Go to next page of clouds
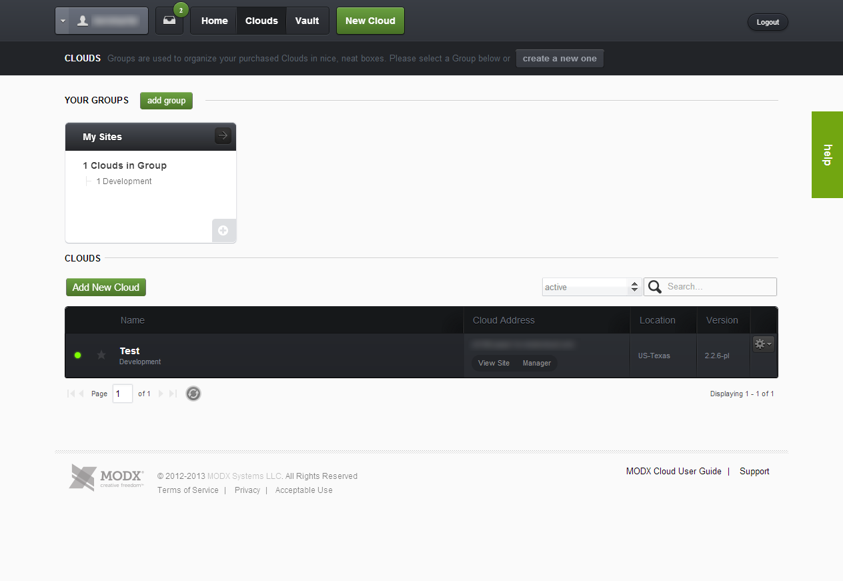843x581 pixels. tap(161, 394)
